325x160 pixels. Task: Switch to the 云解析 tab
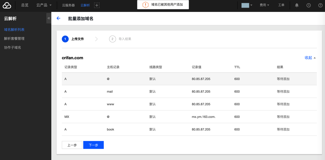click(x=85, y=5)
